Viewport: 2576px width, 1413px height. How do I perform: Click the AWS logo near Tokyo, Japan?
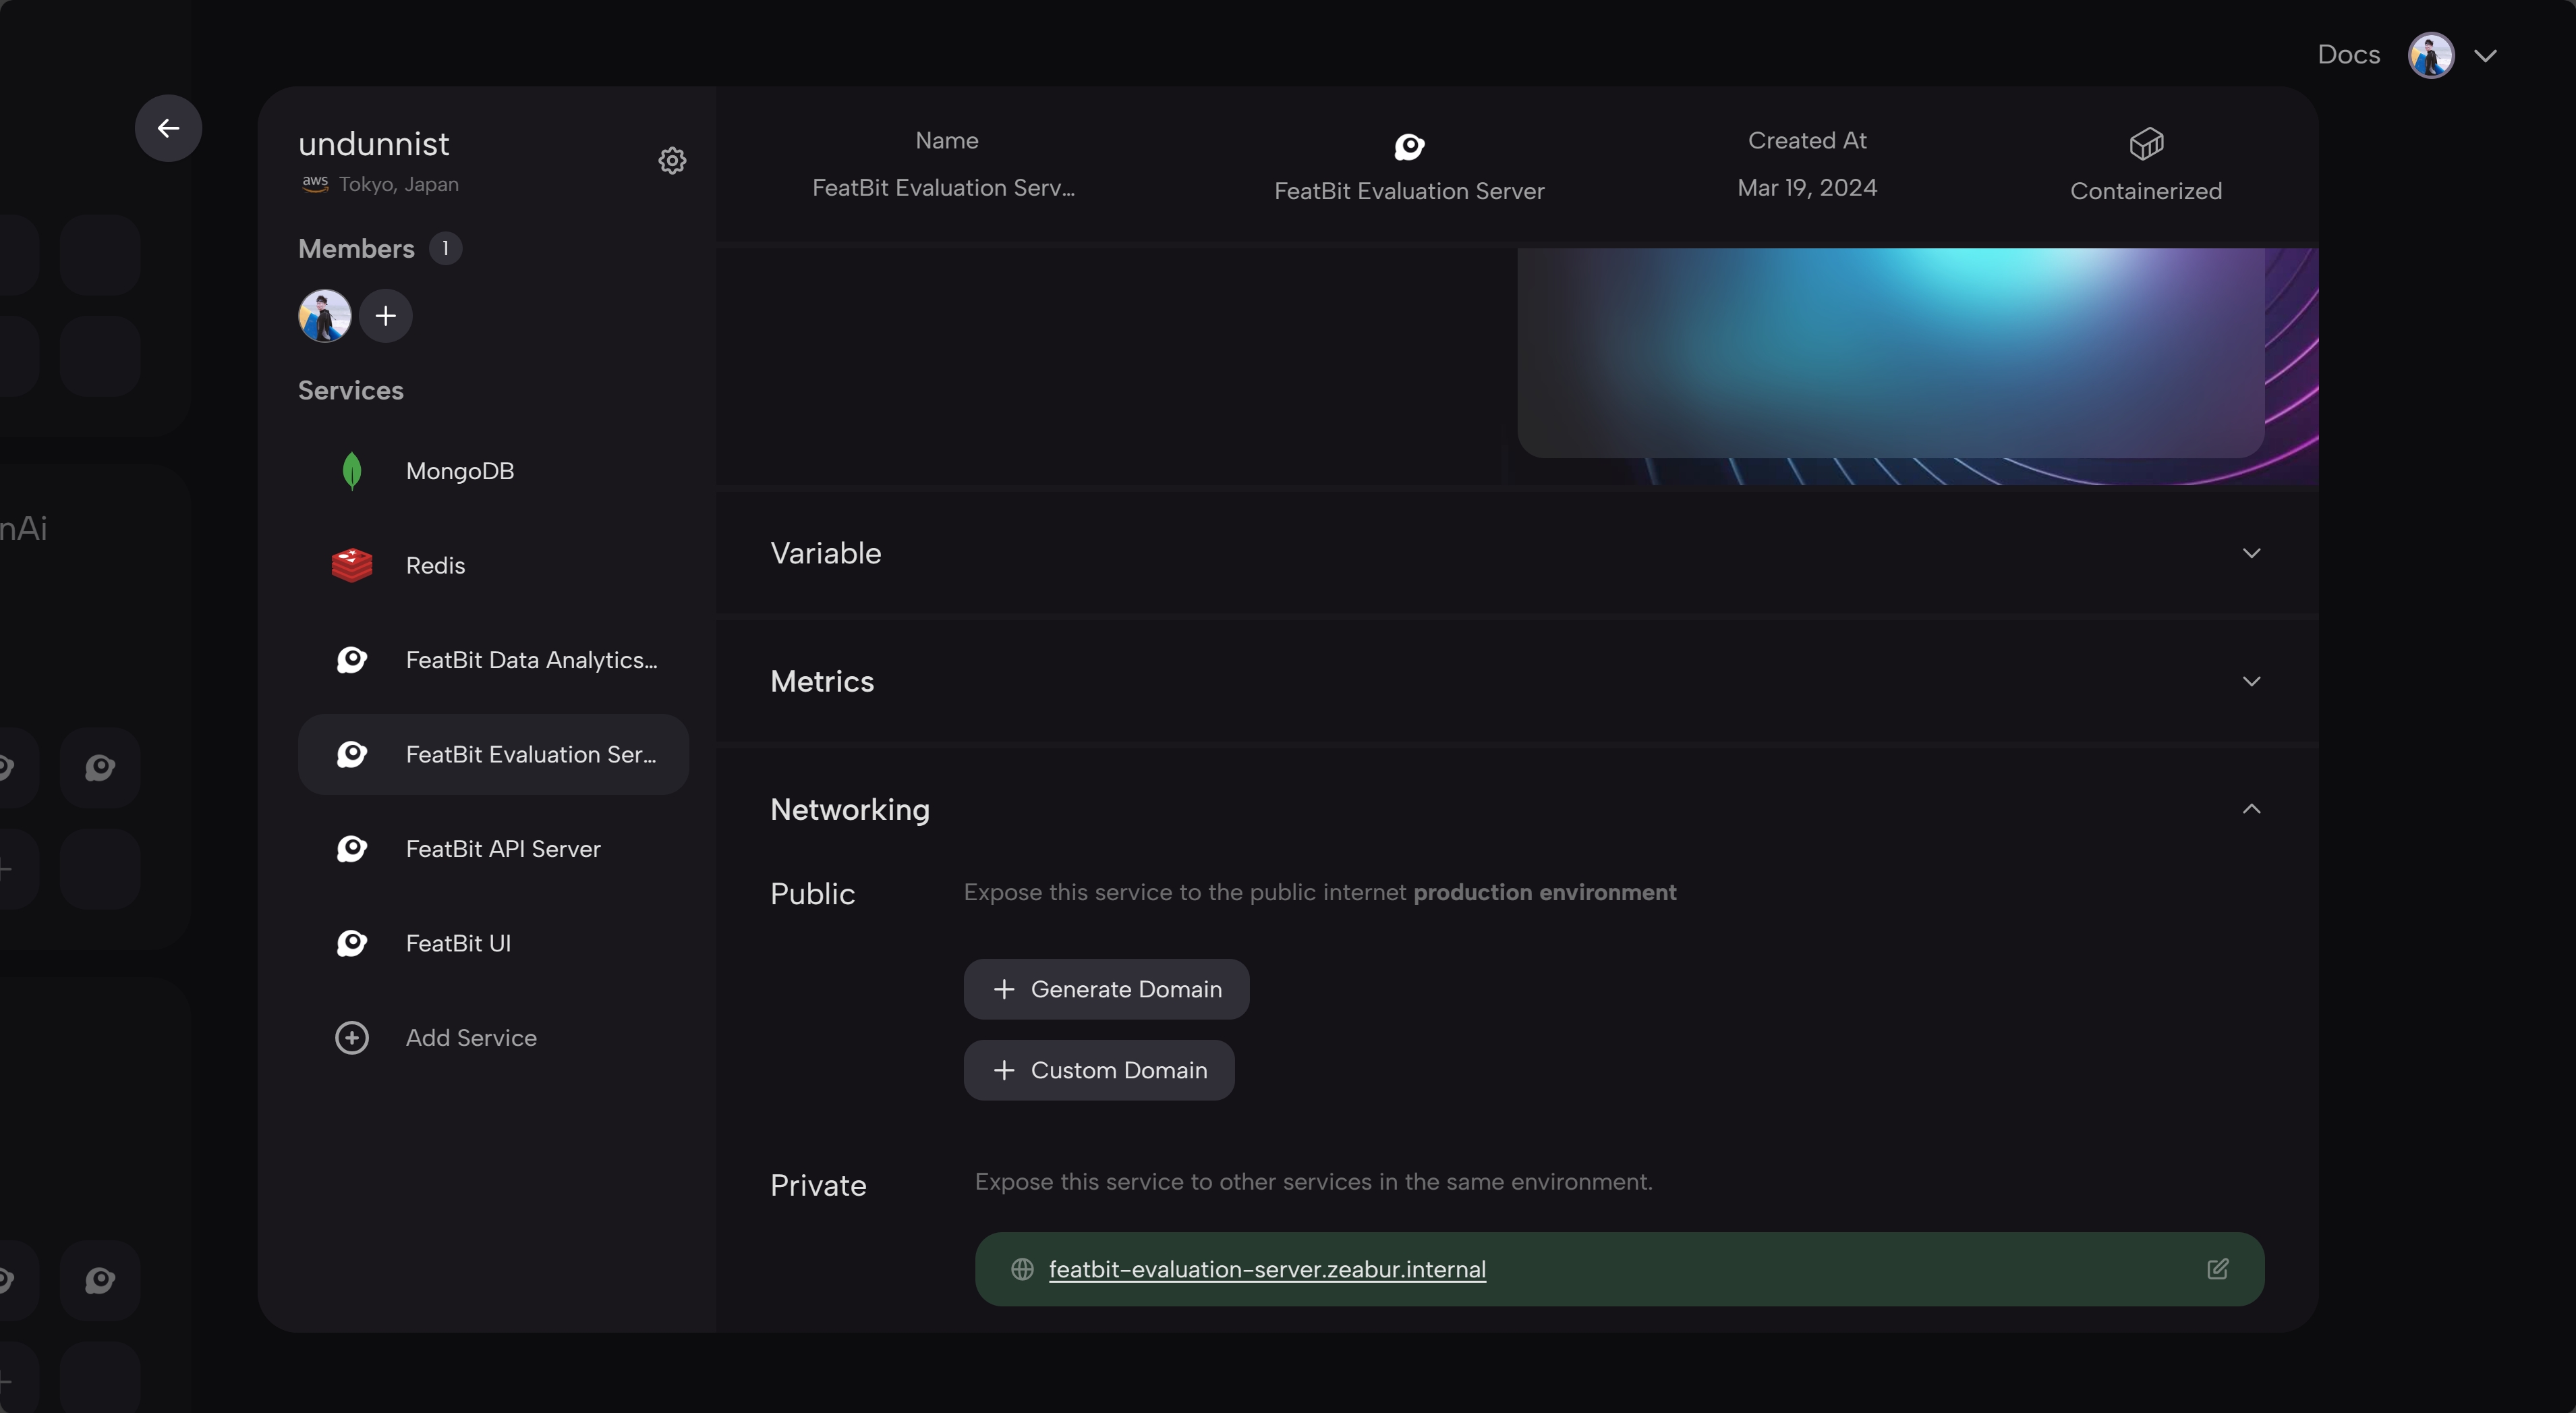click(315, 184)
